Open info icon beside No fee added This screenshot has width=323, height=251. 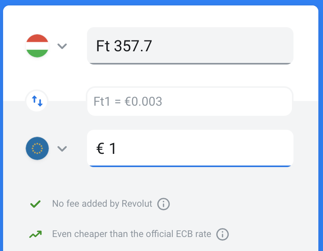click(x=163, y=204)
